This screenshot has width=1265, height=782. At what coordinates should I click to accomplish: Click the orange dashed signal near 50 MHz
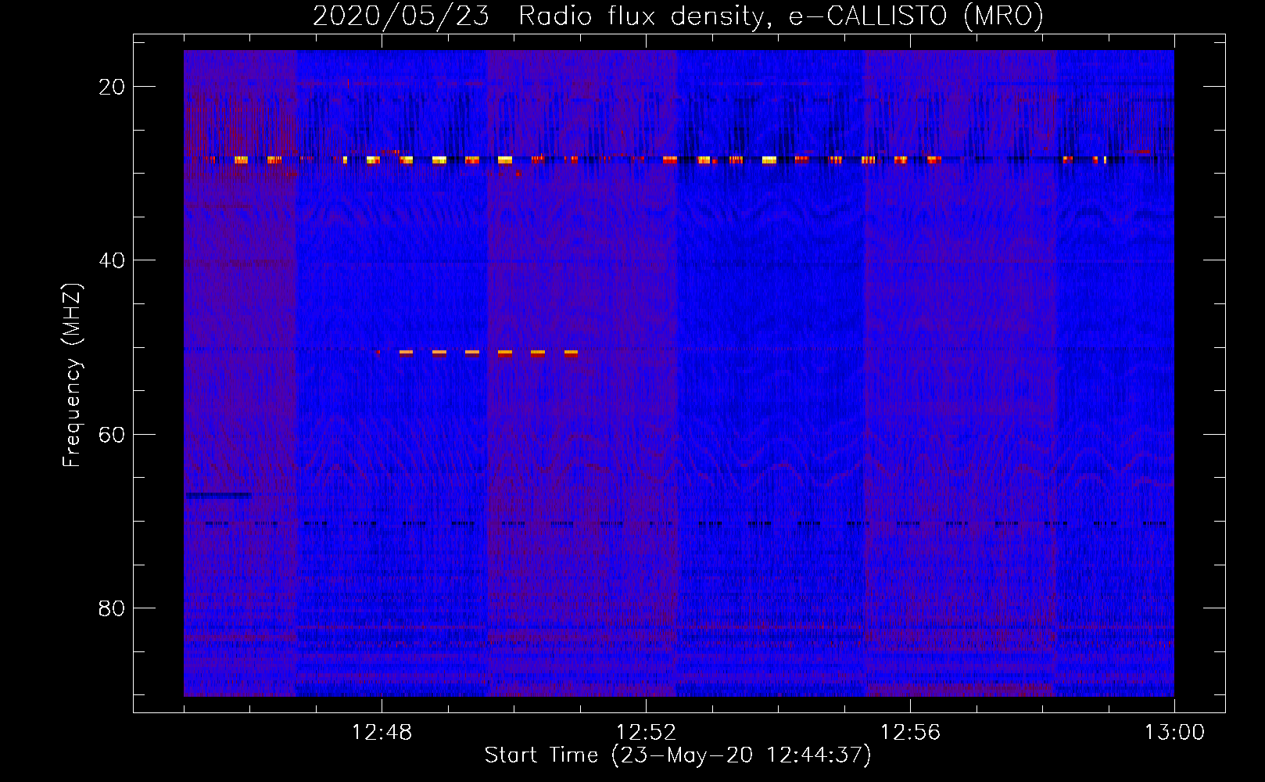pos(477,353)
